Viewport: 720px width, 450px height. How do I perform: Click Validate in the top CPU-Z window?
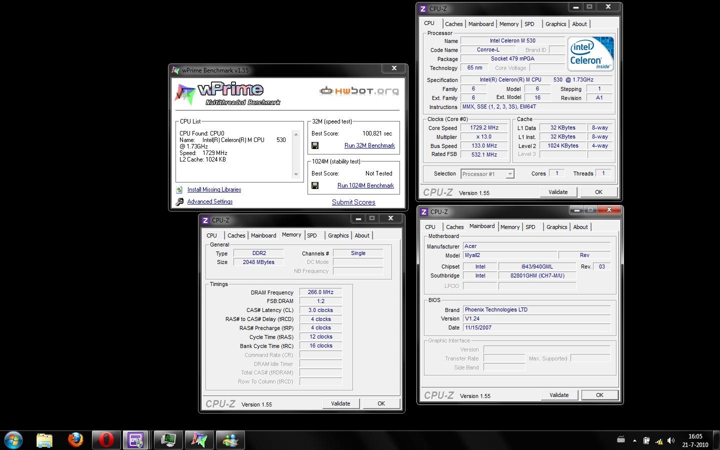pos(558,192)
